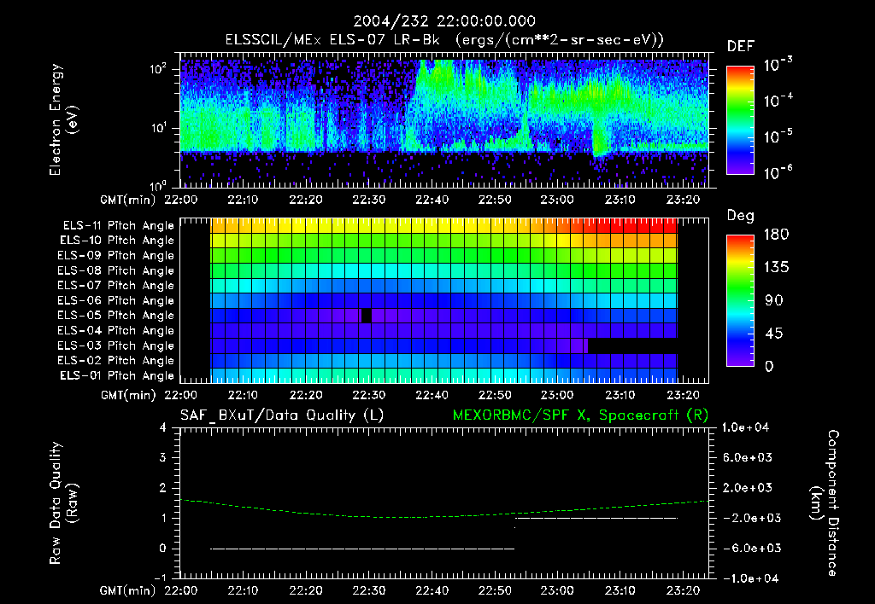Select the "ELS-11 Pitch Angle" row label
Image resolution: width=875 pixels, height=604 pixels.
tap(118, 226)
